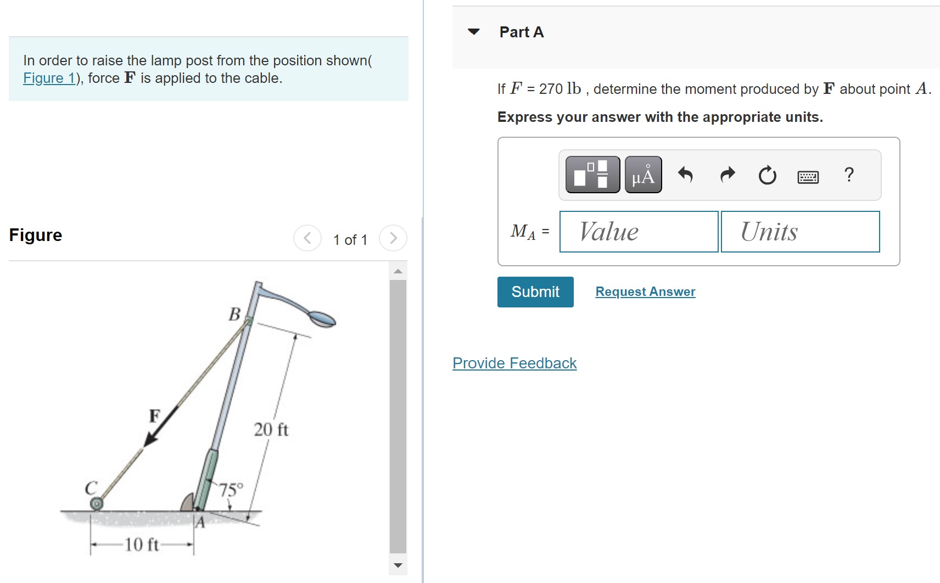The image size is (940, 583).
Task: Open the Provide Feedback link
Action: (x=514, y=363)
